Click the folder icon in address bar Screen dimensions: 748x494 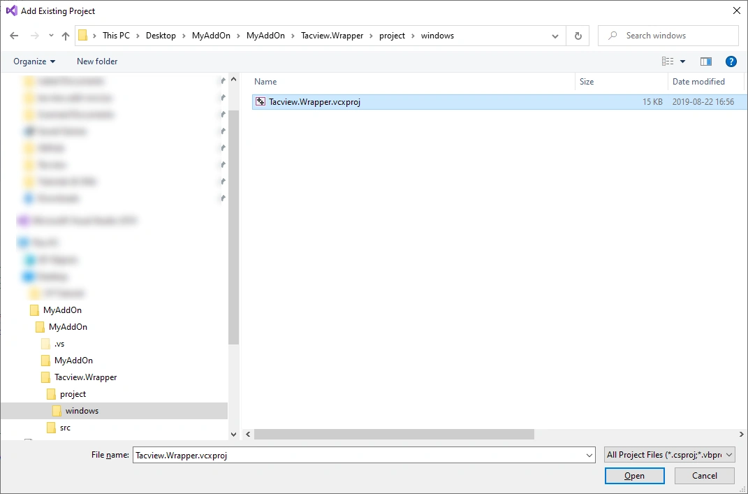83,36
